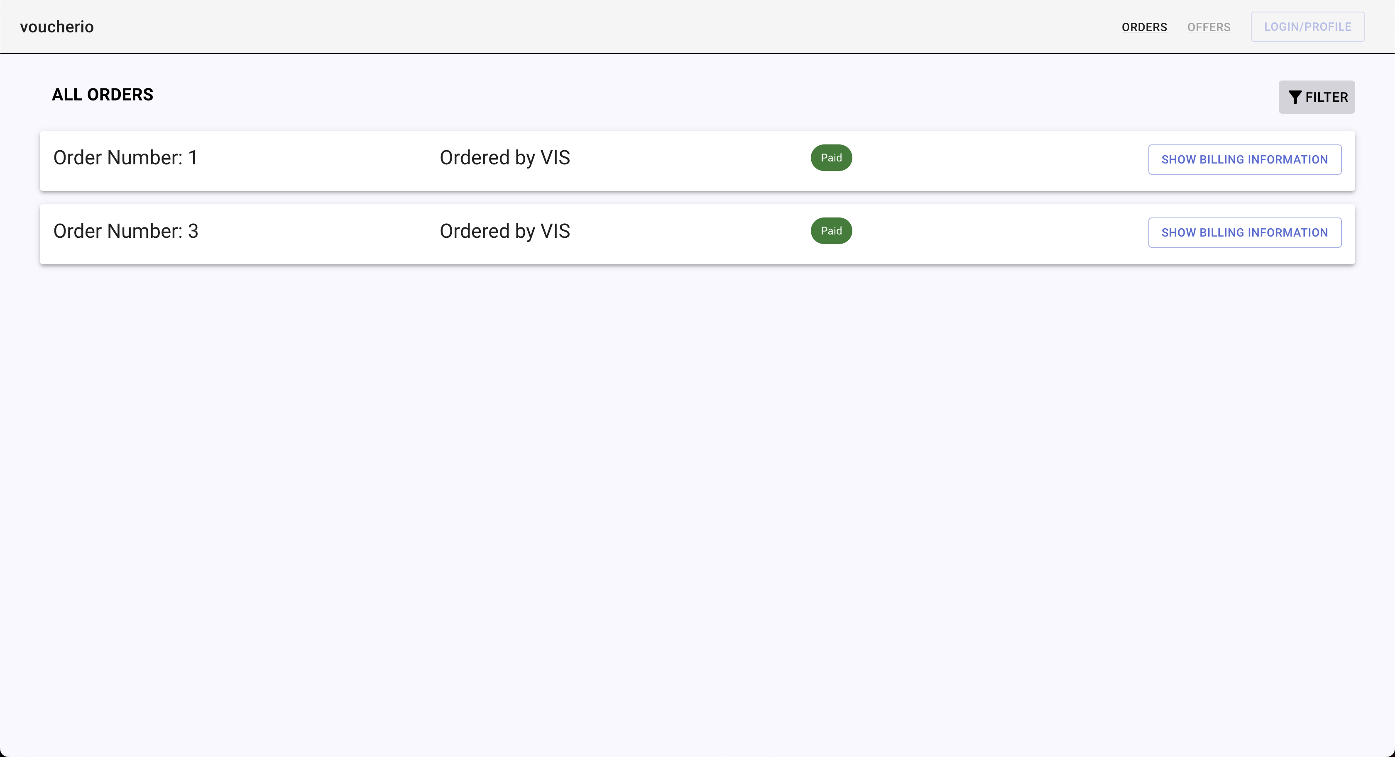Click the Paid badge on Order 1
The image size is (1395, 757).
pyautogui.click(x=831, y=158)
